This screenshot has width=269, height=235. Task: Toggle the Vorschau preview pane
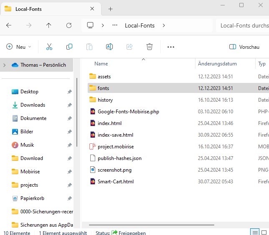pos(244,47)
